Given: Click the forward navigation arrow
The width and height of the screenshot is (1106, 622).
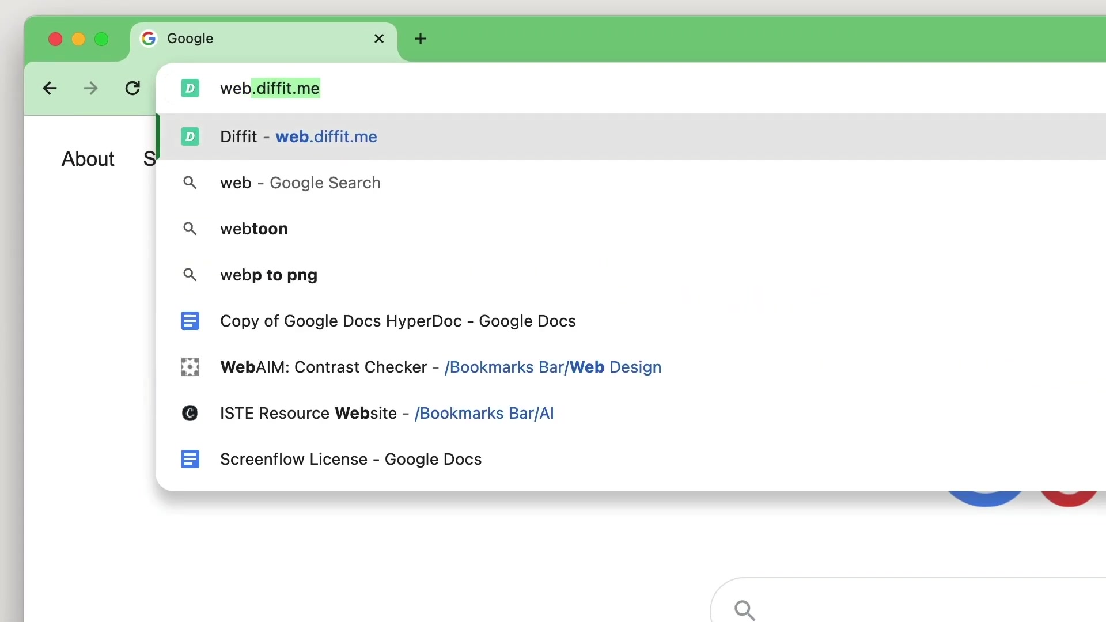Looking at the screenshot, I should tap(90, 88).
